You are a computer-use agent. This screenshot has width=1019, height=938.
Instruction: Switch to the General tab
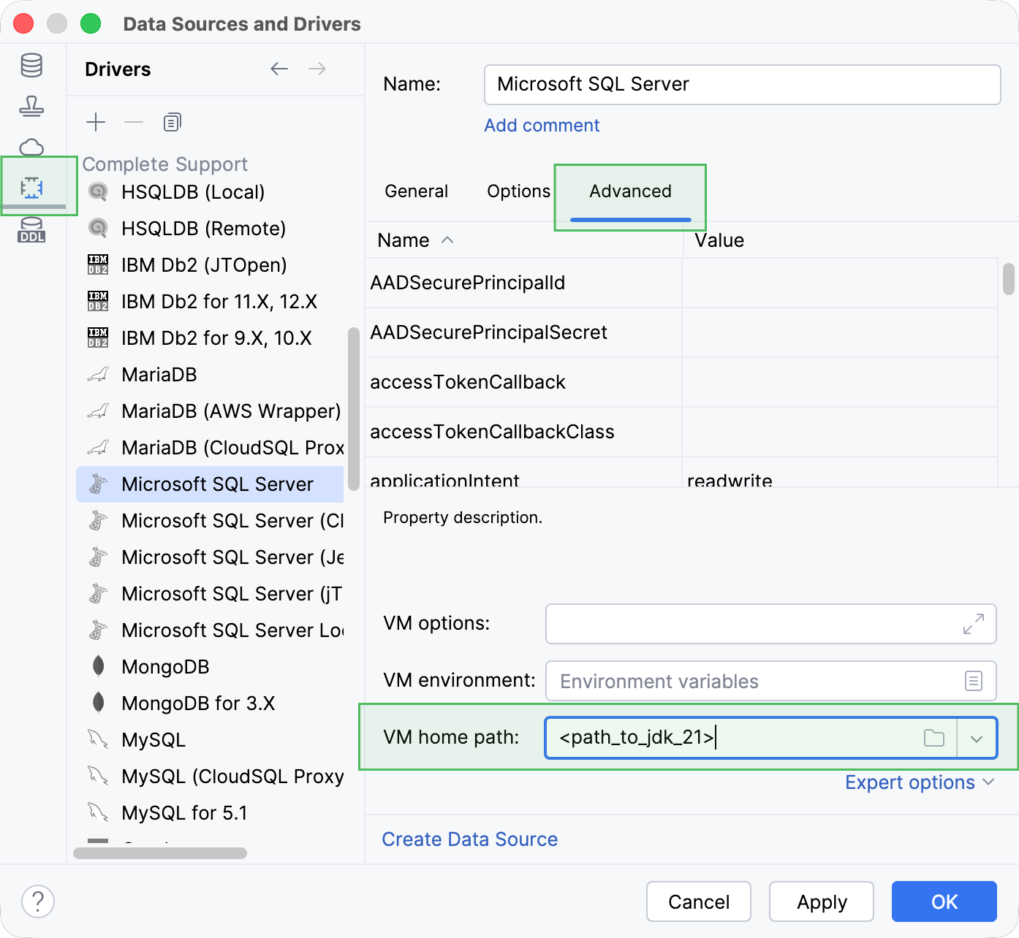416,191
